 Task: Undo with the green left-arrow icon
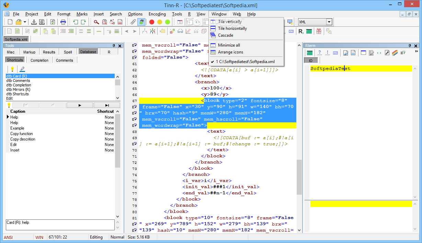pos(76,22)
